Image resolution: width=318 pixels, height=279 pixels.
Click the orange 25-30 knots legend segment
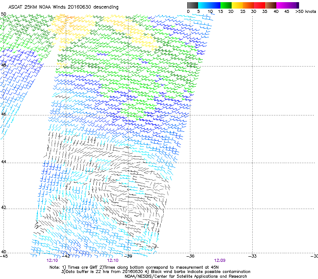click(248, 5)
